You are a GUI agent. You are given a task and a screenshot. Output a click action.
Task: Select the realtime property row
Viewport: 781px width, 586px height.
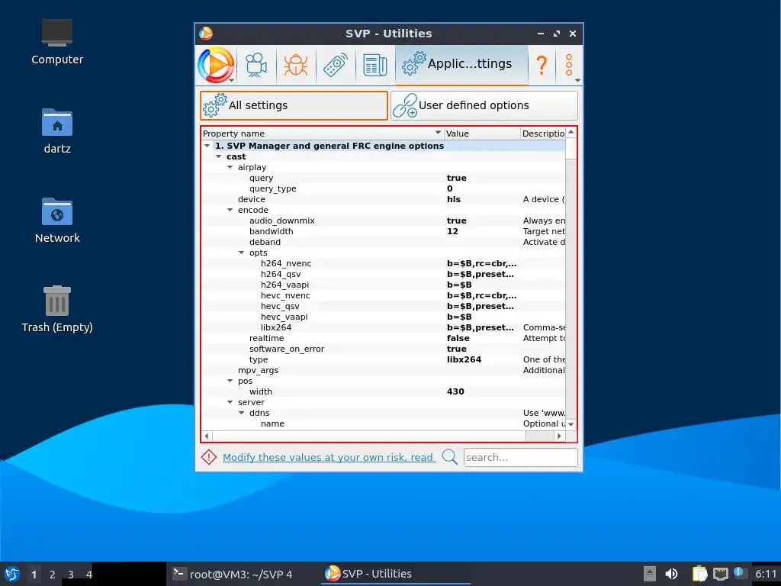pos(383,338)
